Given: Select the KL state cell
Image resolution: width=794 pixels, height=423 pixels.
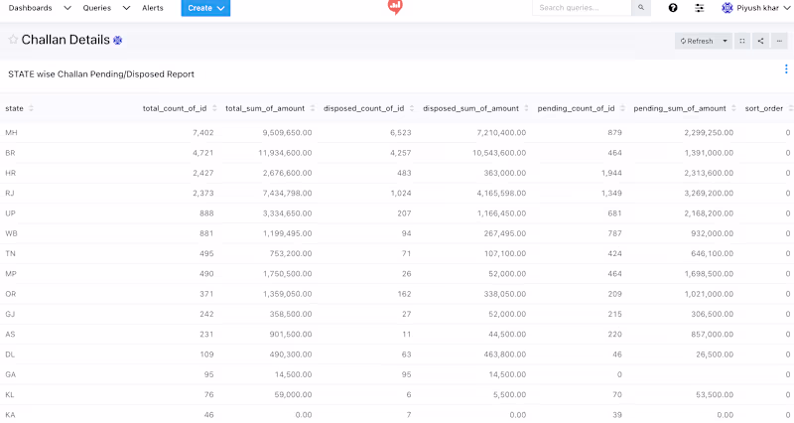Looking at the screenshot, I should (10, 394).
